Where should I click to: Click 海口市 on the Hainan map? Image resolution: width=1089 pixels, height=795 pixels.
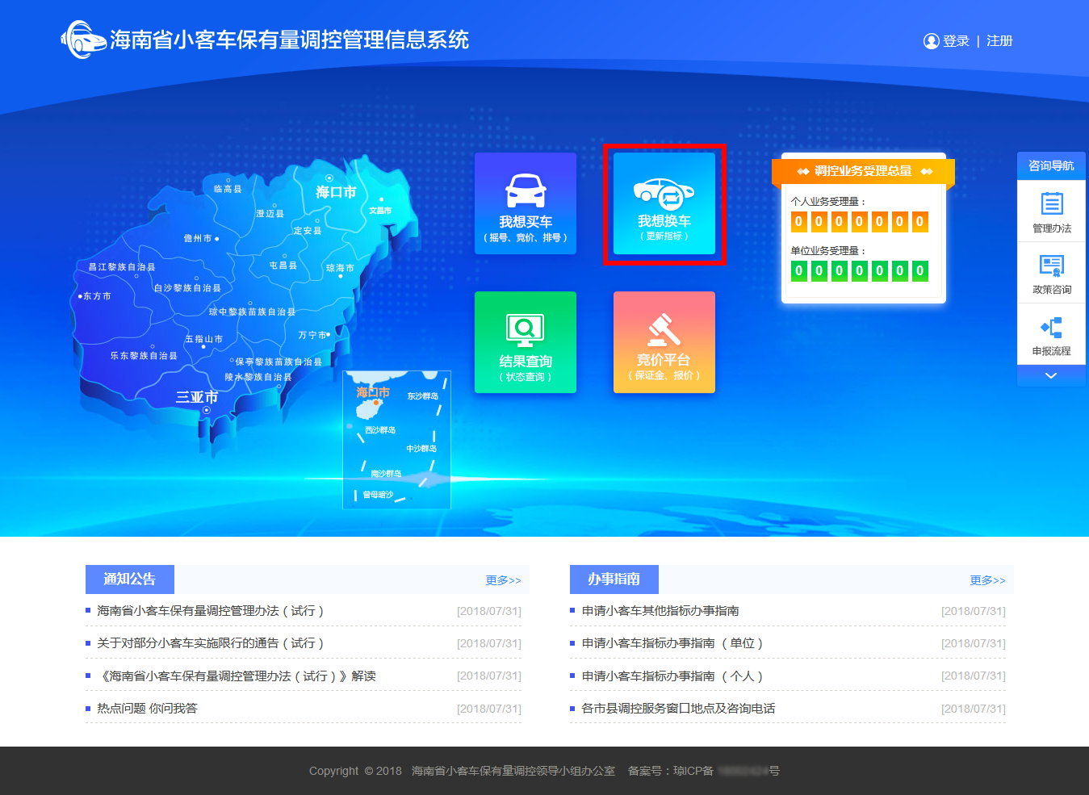point(335,191)
